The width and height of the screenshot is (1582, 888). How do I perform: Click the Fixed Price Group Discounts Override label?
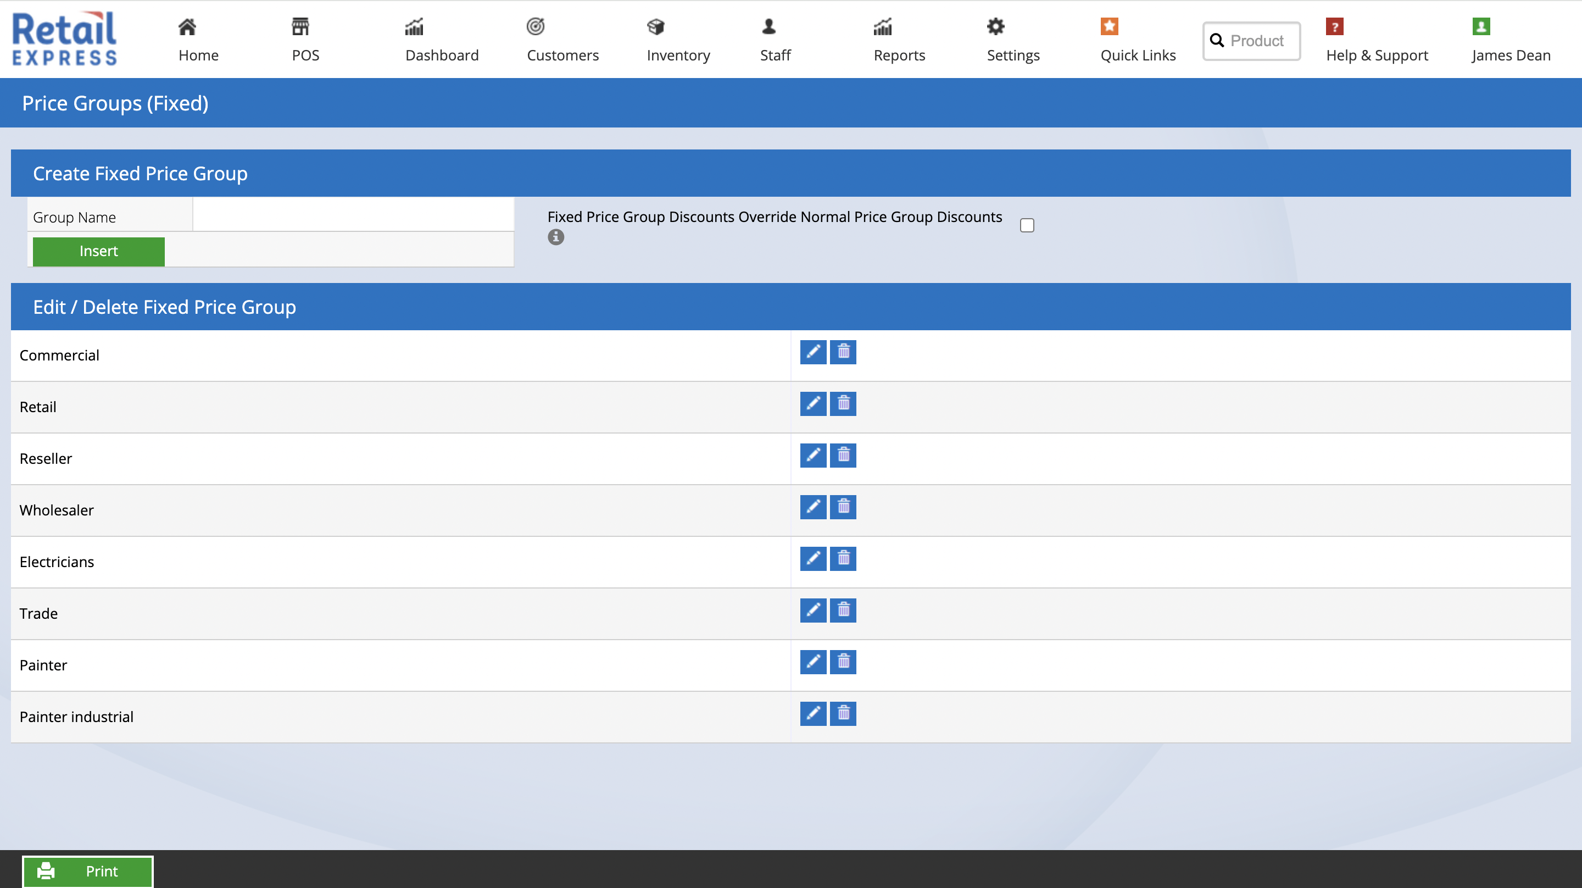pyautogui.click(x=775, y=217)
